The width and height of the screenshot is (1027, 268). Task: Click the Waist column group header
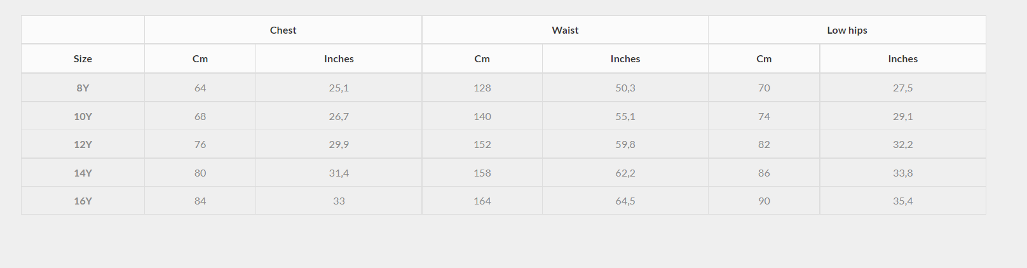click(565, 30)
